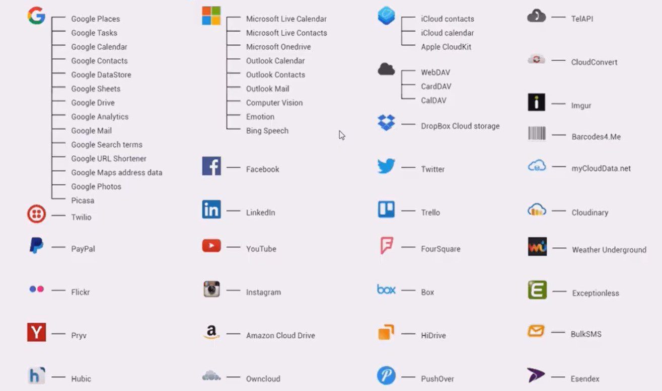Choose "Google Drive" in the list
662x391 pixels.
pyautogui.click(x=93, y=103)
